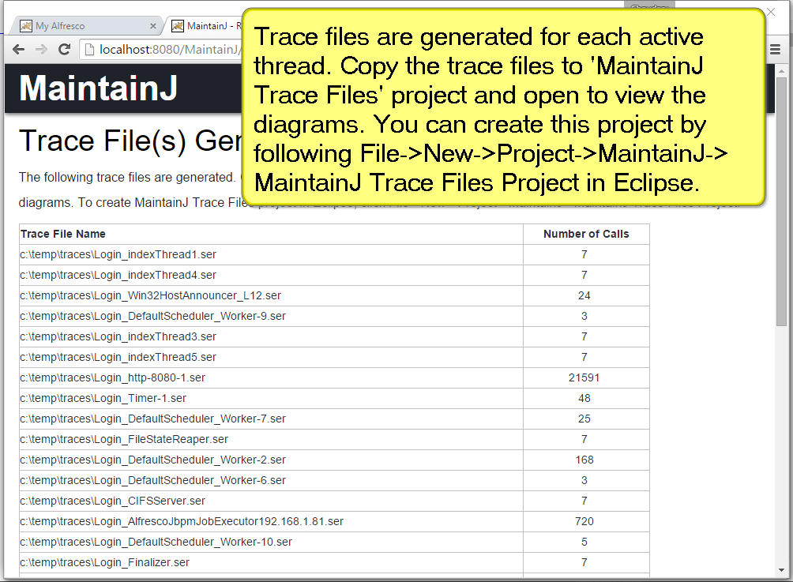Select the Login_http-8080-1.ser trace file row
The image size is (793, 582).
pyautogui.click(x=113, y=377)
